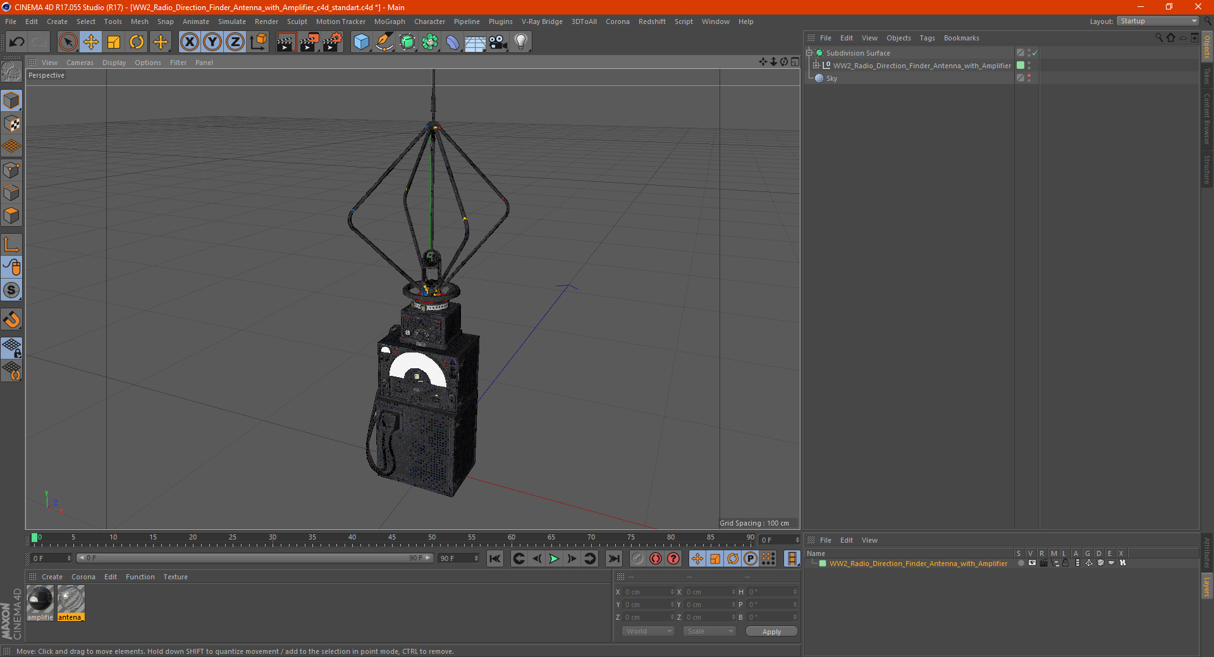This screenshot has height=657, width=1214.
Task: Open the World coordinate dropdown
Action: pyautogui.click(x=648, y=631)
